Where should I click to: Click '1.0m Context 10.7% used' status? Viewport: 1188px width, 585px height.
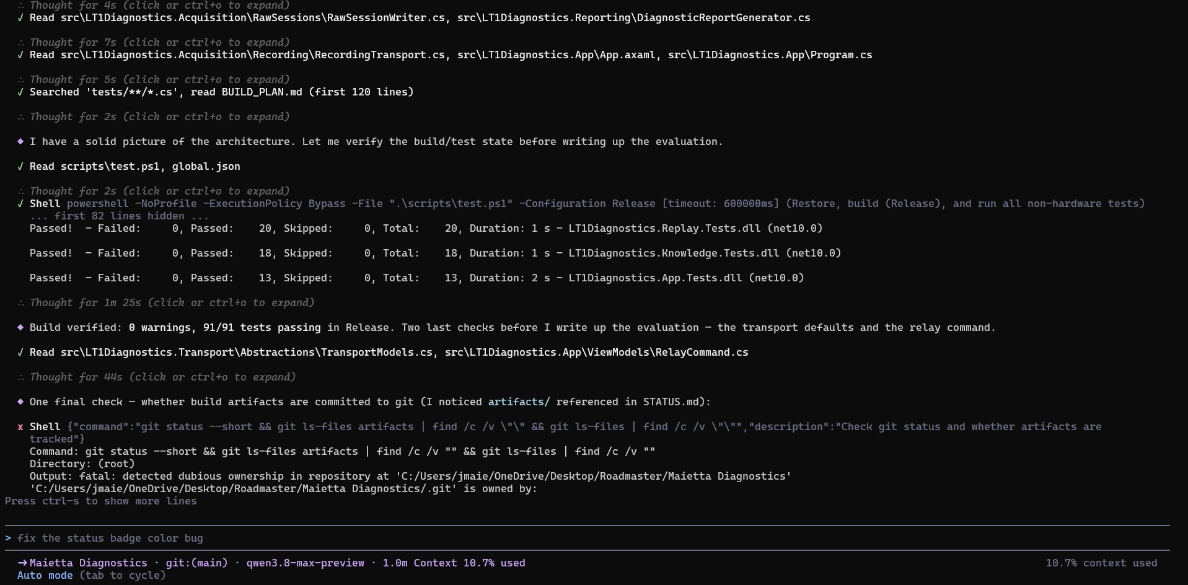(x=454, y=563)
